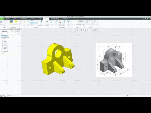
Task: Switch to the Model ribbon tab
Action: 8,19
